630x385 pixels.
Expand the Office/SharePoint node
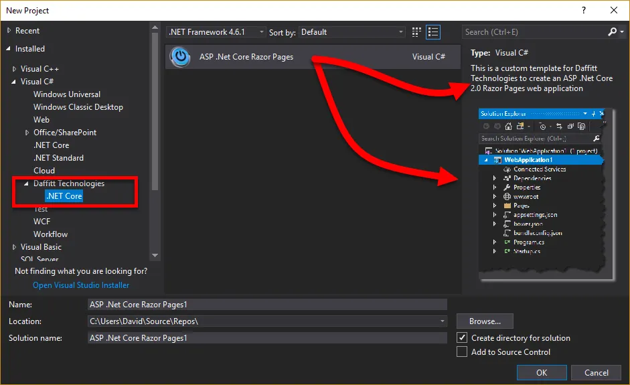pyautogui.click(x=27, y=133)
